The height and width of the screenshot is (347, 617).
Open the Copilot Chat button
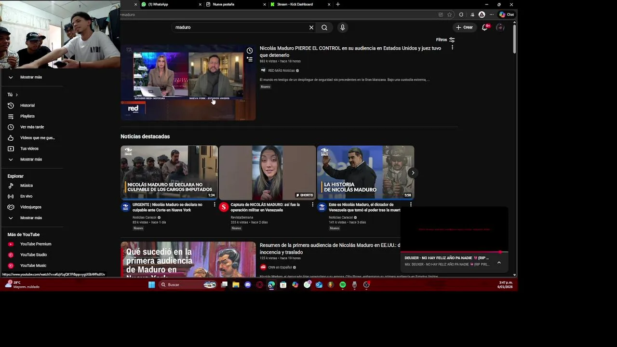coord(507,14)
